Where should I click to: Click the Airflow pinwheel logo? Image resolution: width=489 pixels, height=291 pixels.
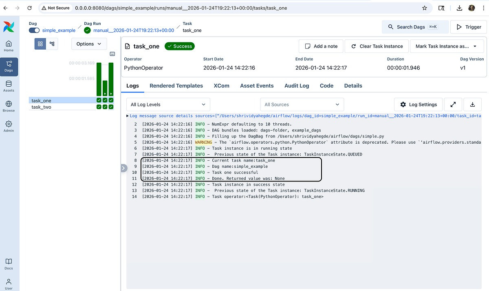point(9,26)
